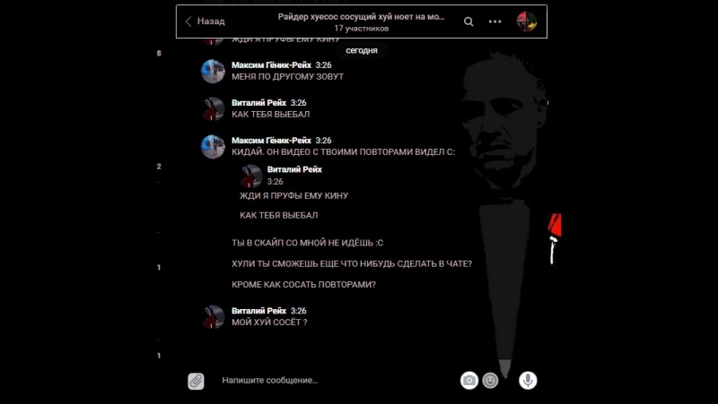Click the quoted reply avatar of Виталий Рейх
The width and height of the screenshot is (718, 404).
(251, 176)
